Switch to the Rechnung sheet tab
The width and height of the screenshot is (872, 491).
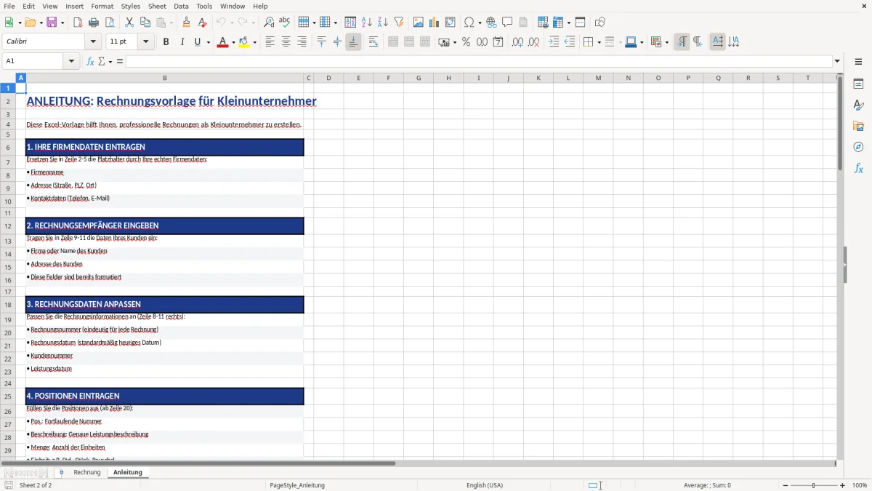[x=86, y=471]
